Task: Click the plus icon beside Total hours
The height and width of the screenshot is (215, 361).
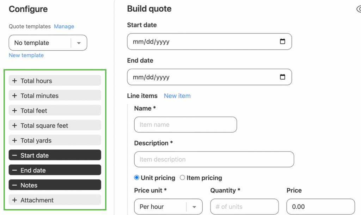Action: coord(14,81)
